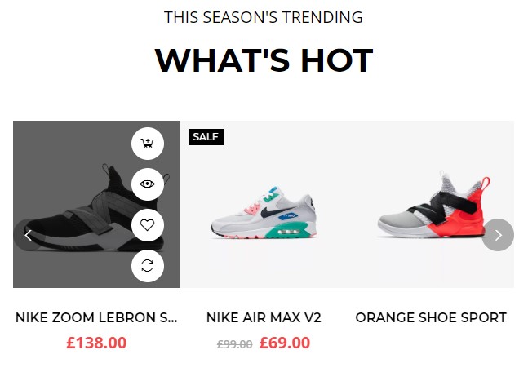
Task: Open the NIKE AIR MAX V2 title link
Action: [x=264, y=317]
